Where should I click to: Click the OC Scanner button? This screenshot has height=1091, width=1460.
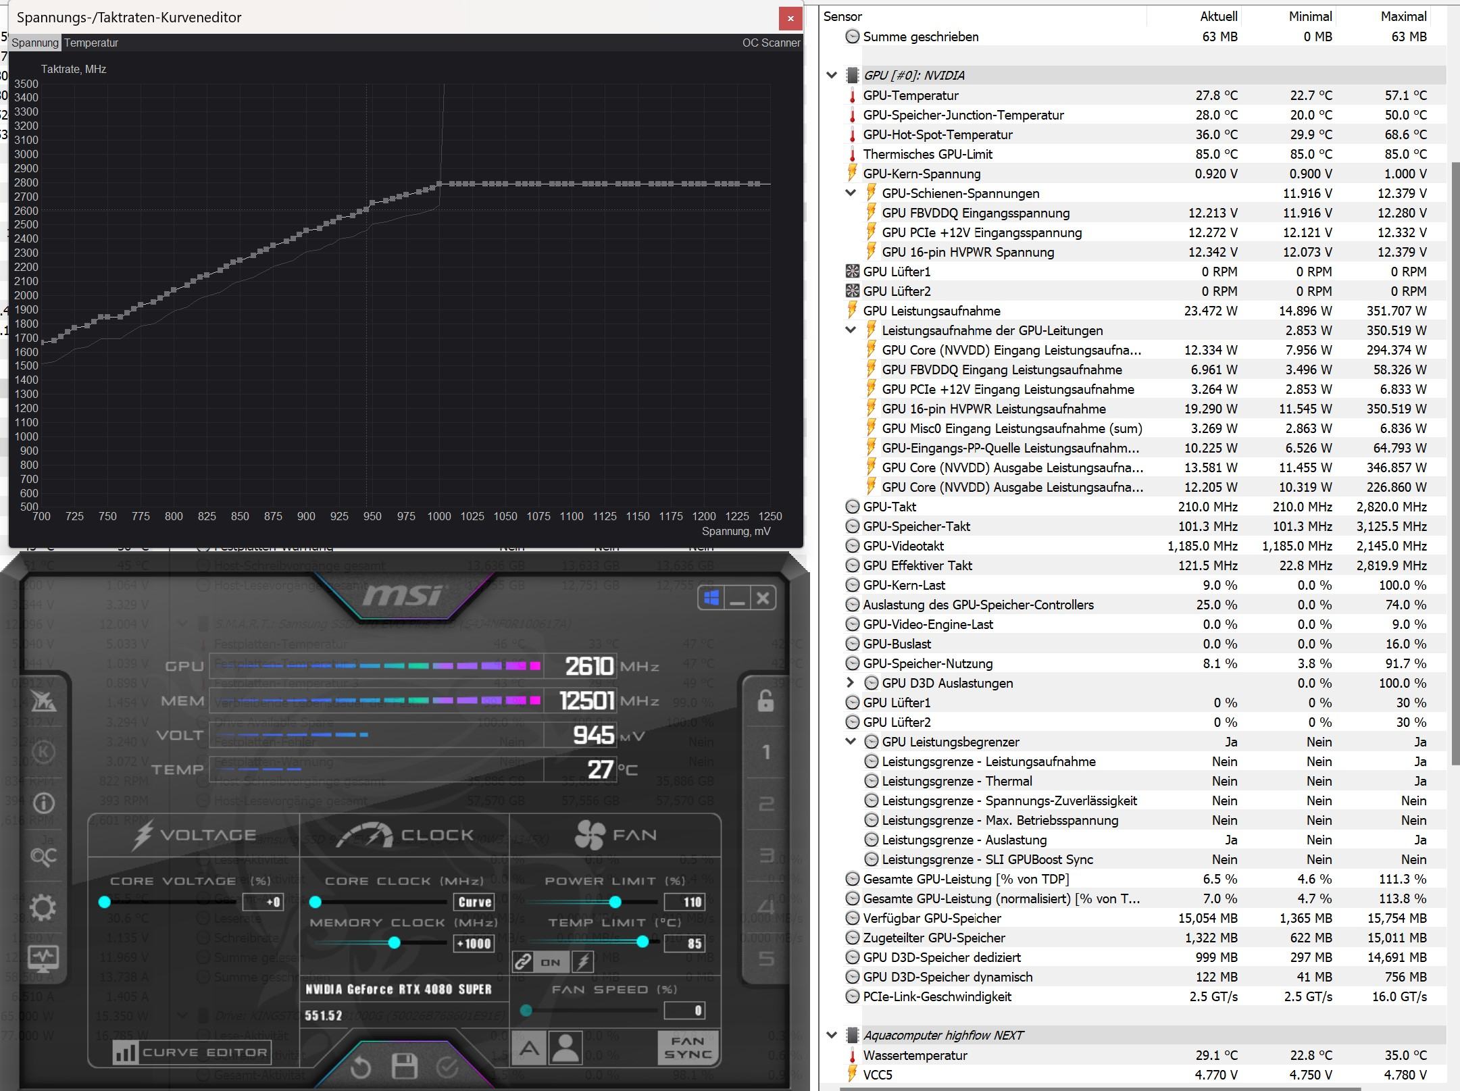pyautogui.click(x=771, y=43)
